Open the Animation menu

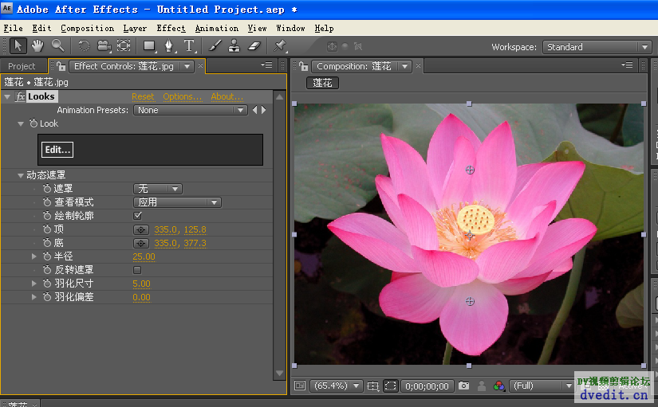[216, 28]
